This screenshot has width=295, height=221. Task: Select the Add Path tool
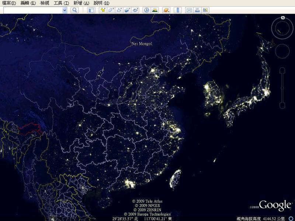click(119, 10)
